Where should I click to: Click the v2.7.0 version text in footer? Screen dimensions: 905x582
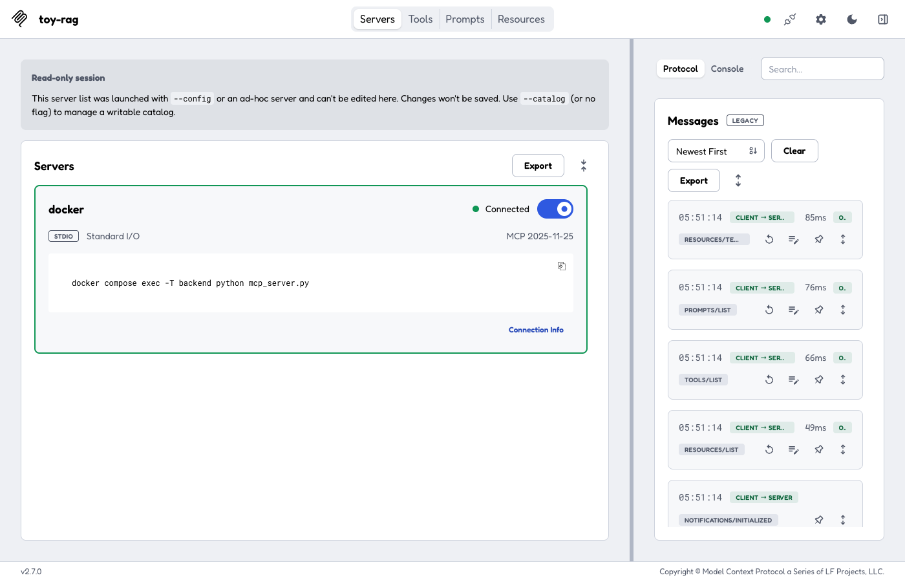(x=31, y=572)
